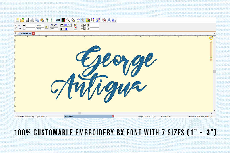Click the width size input field

tap(31, 26)
